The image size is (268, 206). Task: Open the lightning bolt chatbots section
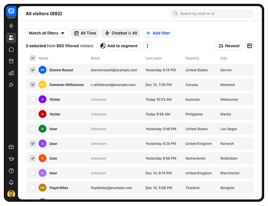(x=11, y=26)
